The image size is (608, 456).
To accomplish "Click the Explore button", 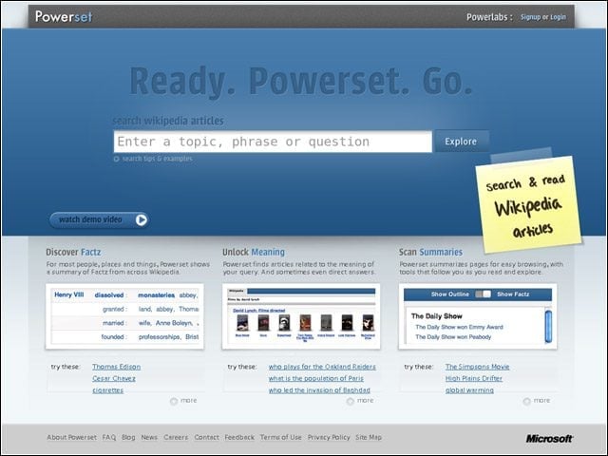I will [x=461, y=142].
